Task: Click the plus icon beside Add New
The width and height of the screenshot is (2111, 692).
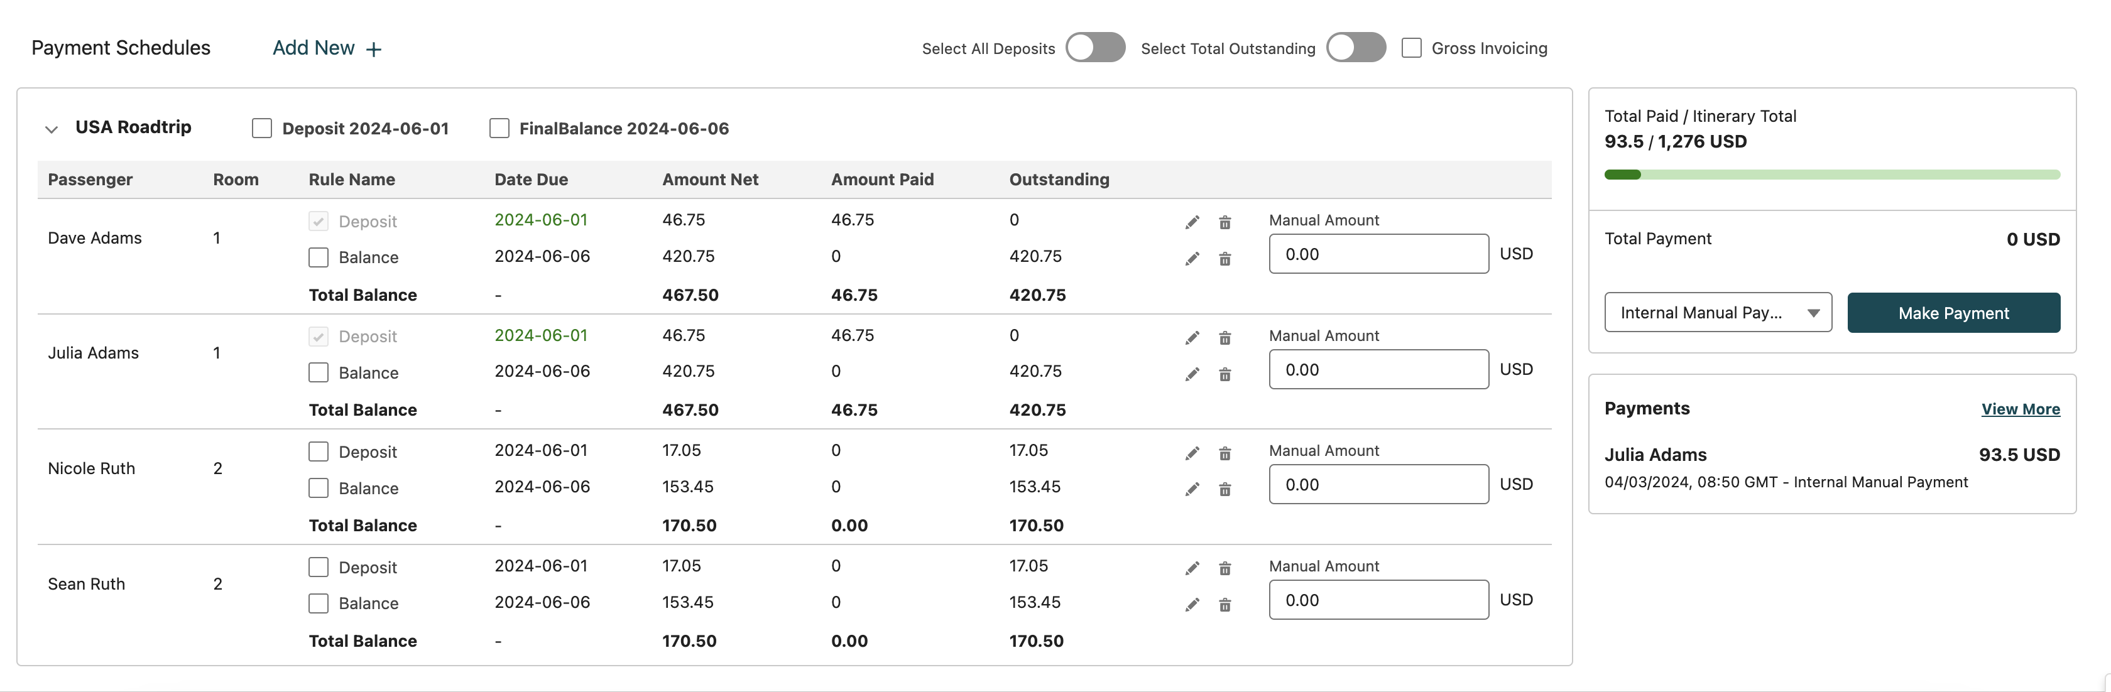Action: (x=374, y=49)
